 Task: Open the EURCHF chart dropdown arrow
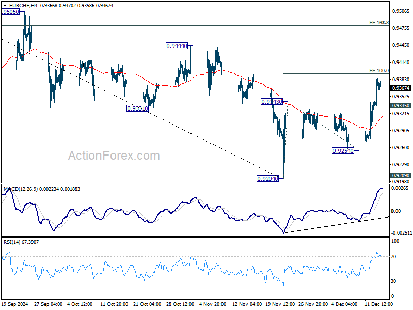5,6
